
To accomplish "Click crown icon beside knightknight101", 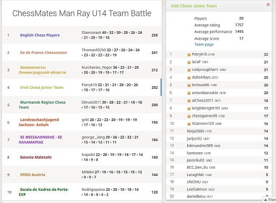I will pyautogui.click(x=189, y=108).
